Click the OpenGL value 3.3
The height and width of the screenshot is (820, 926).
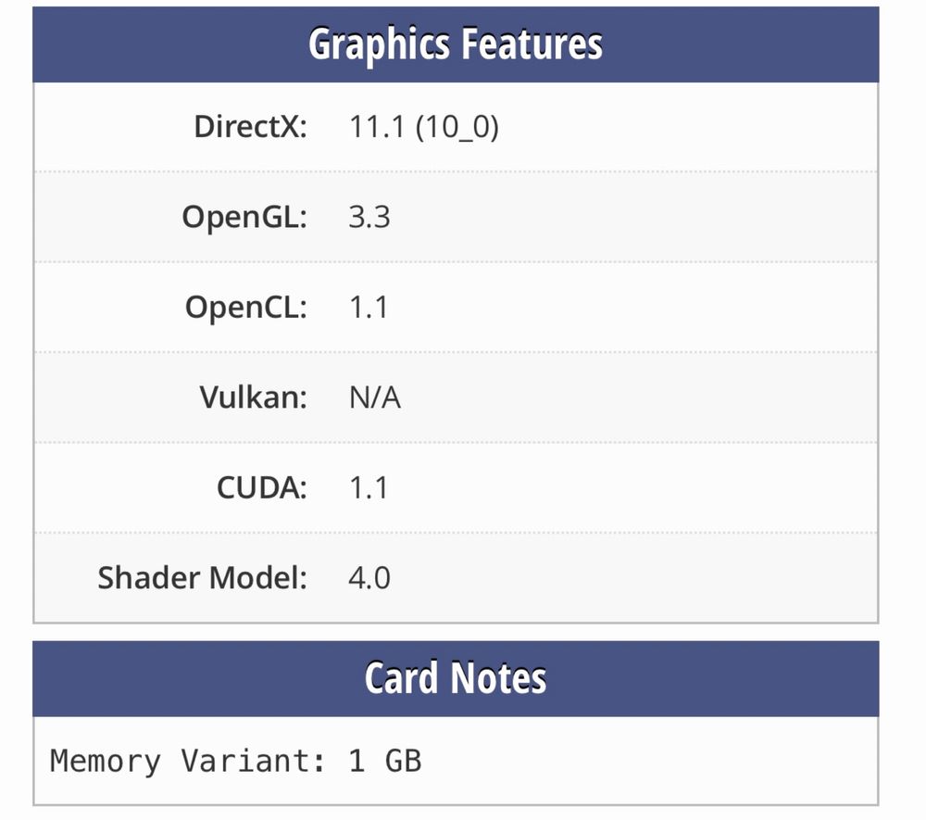[369, 217]
